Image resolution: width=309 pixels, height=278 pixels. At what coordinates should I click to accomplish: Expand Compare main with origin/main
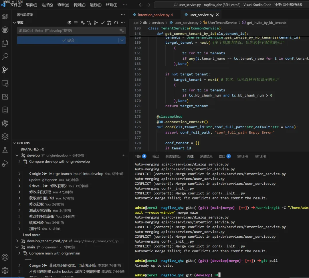[x=19, y=253]
